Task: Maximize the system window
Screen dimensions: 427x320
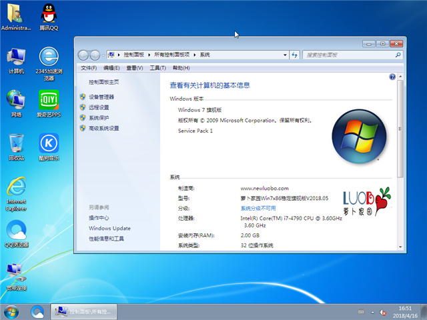Action: [382, 43]
